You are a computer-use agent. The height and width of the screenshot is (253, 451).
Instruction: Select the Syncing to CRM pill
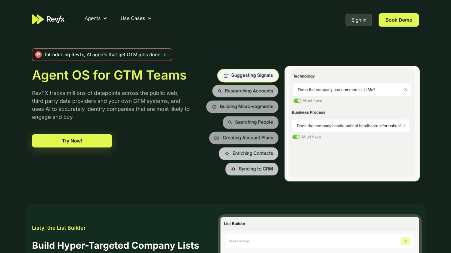(x=252, y=169)
